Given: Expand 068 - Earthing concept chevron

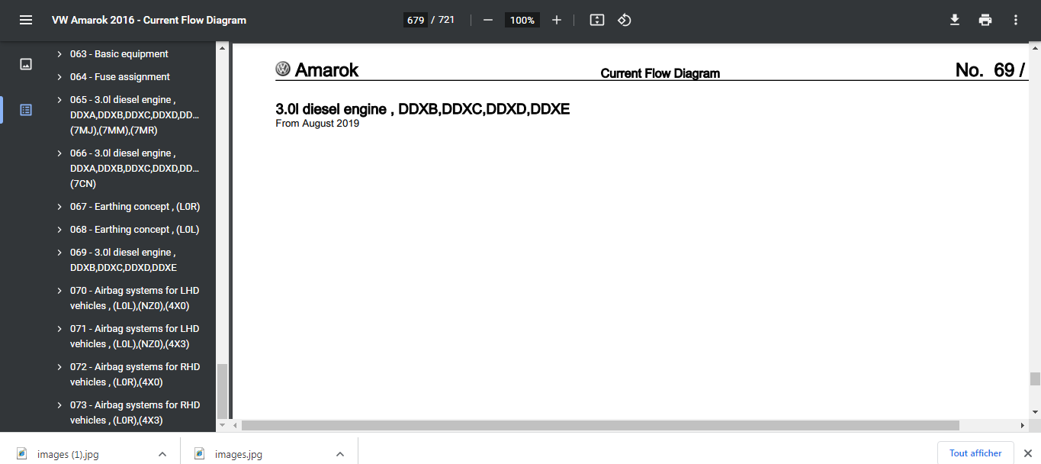Looking at the screenshot, I should [x=59, y=230].
